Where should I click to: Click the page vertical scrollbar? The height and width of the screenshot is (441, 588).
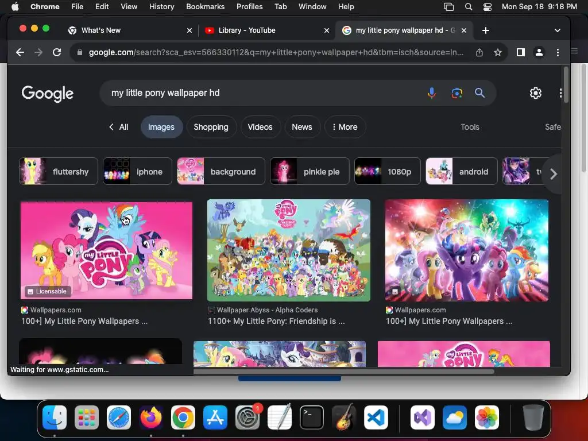566,85
